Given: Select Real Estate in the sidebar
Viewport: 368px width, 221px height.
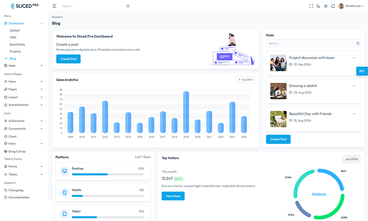Looking at the screenshot, I should [17, 45].
